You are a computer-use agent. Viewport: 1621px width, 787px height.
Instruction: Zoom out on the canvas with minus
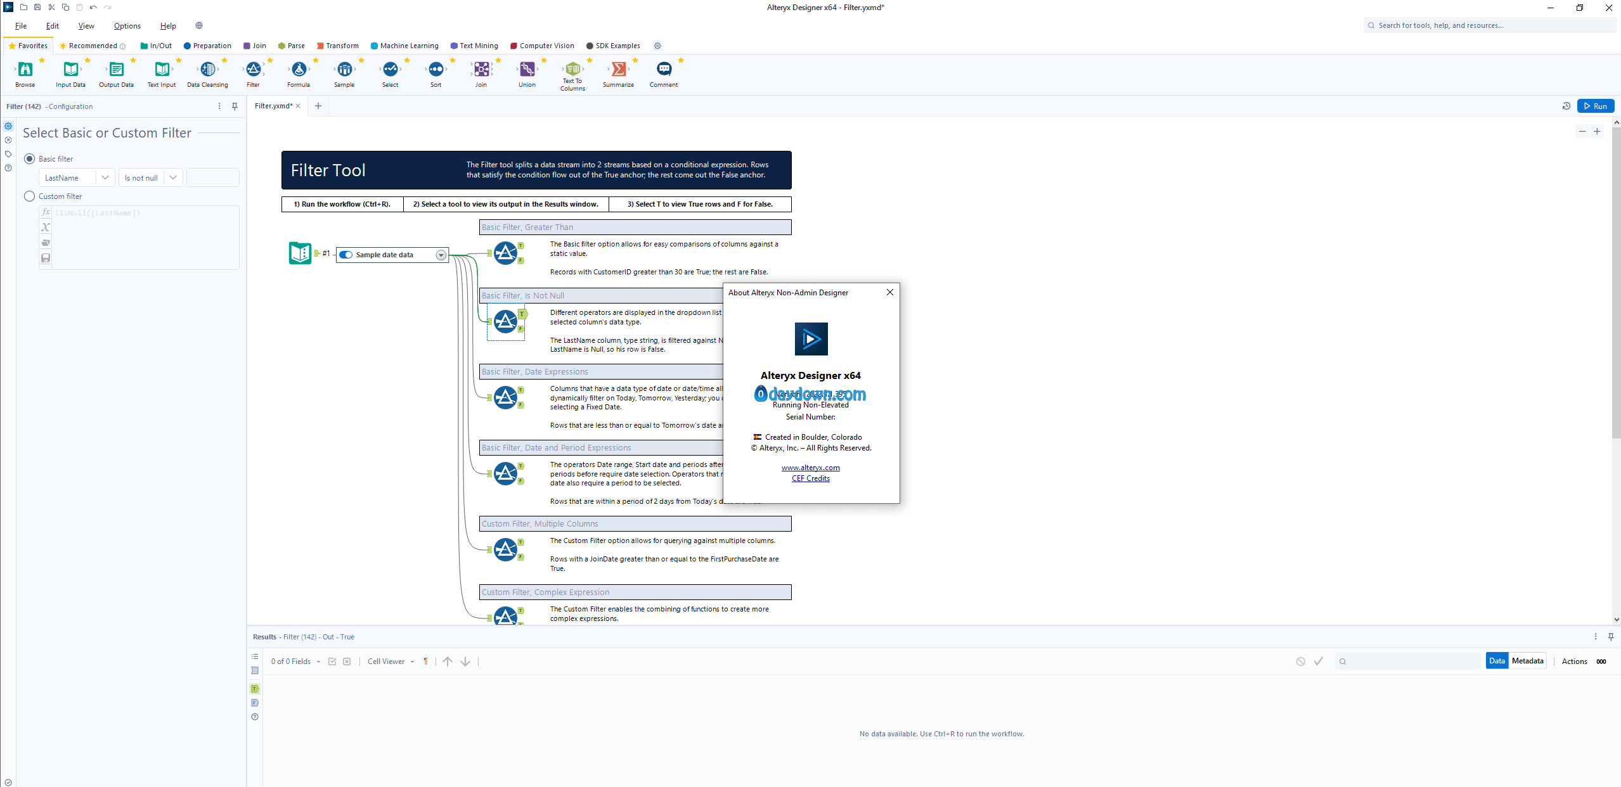[x=1582, y=132]
